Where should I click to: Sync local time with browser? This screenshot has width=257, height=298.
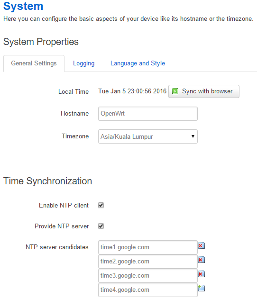204,91
